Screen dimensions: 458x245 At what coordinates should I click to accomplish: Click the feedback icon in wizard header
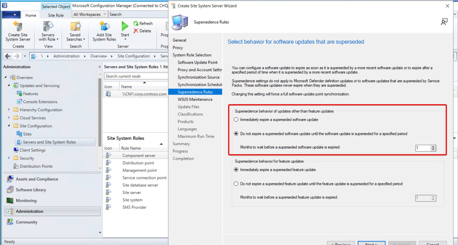pyautogui.click(x=444, y=22)
